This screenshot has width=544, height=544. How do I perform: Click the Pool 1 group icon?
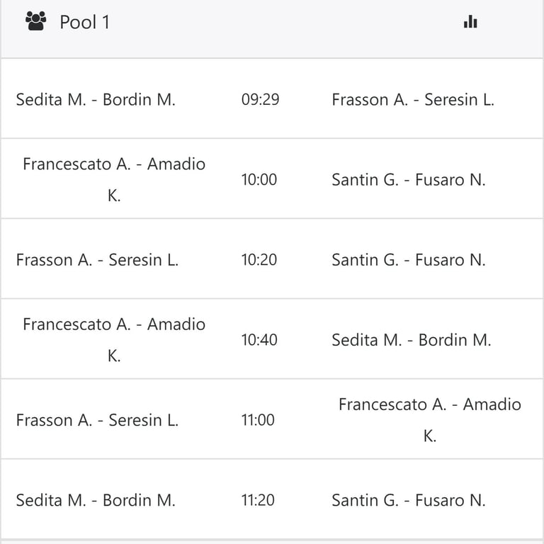pyautogui.click(x=35, y=21)
